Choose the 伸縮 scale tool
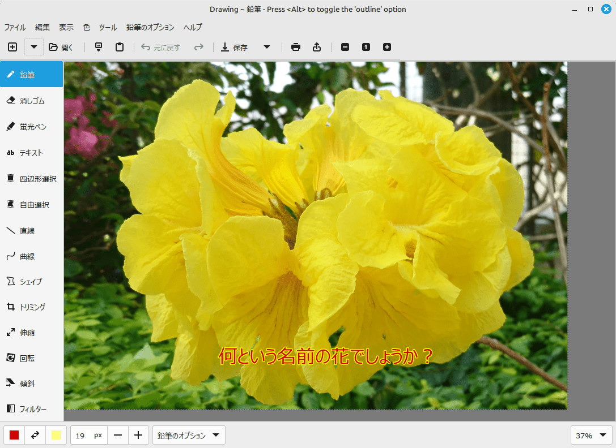 31,332
